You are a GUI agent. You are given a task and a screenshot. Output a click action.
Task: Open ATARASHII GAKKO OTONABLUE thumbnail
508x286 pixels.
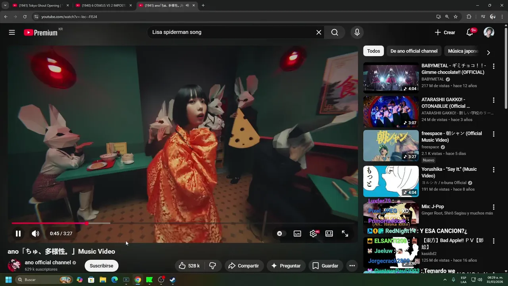(391, 112)
